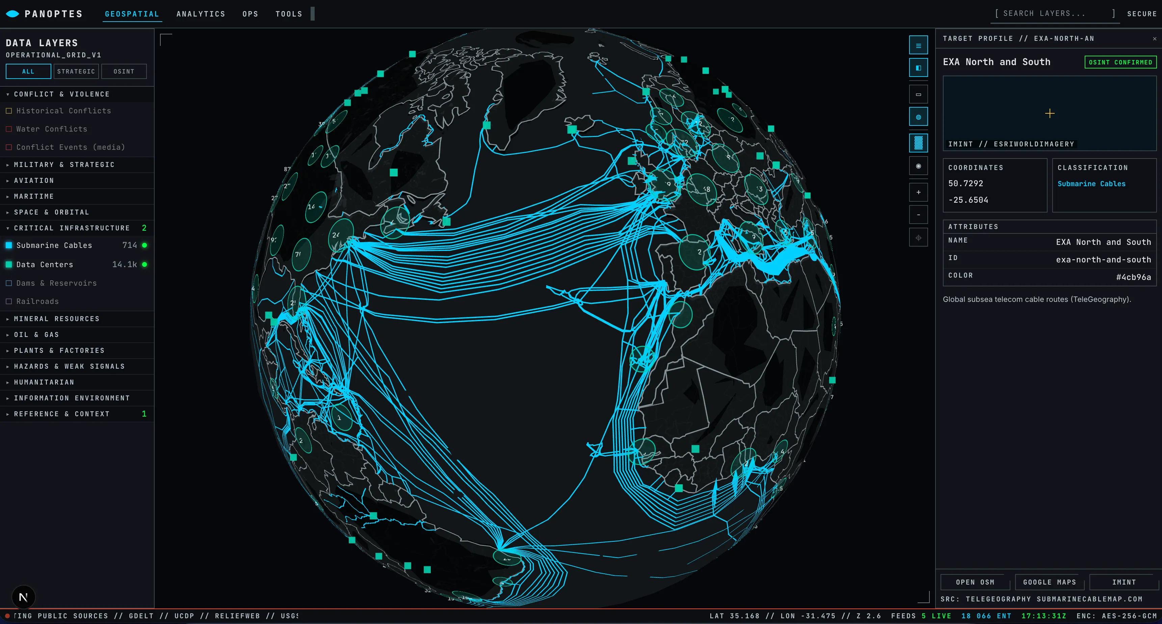Expand the Aviation layer group
This screenshot has height=624, width=1162.
77,181
